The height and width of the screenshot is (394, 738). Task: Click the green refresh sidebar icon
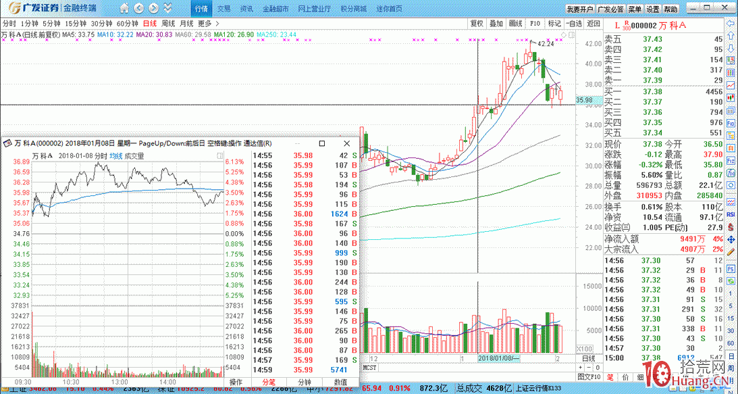click(731, 281)
